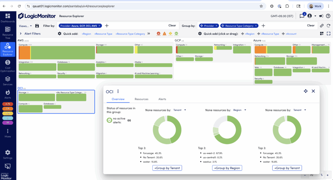Screen dimensions: 333x180
Task: Open the More menu in the sidebar
Action: [x=8, y=133]
